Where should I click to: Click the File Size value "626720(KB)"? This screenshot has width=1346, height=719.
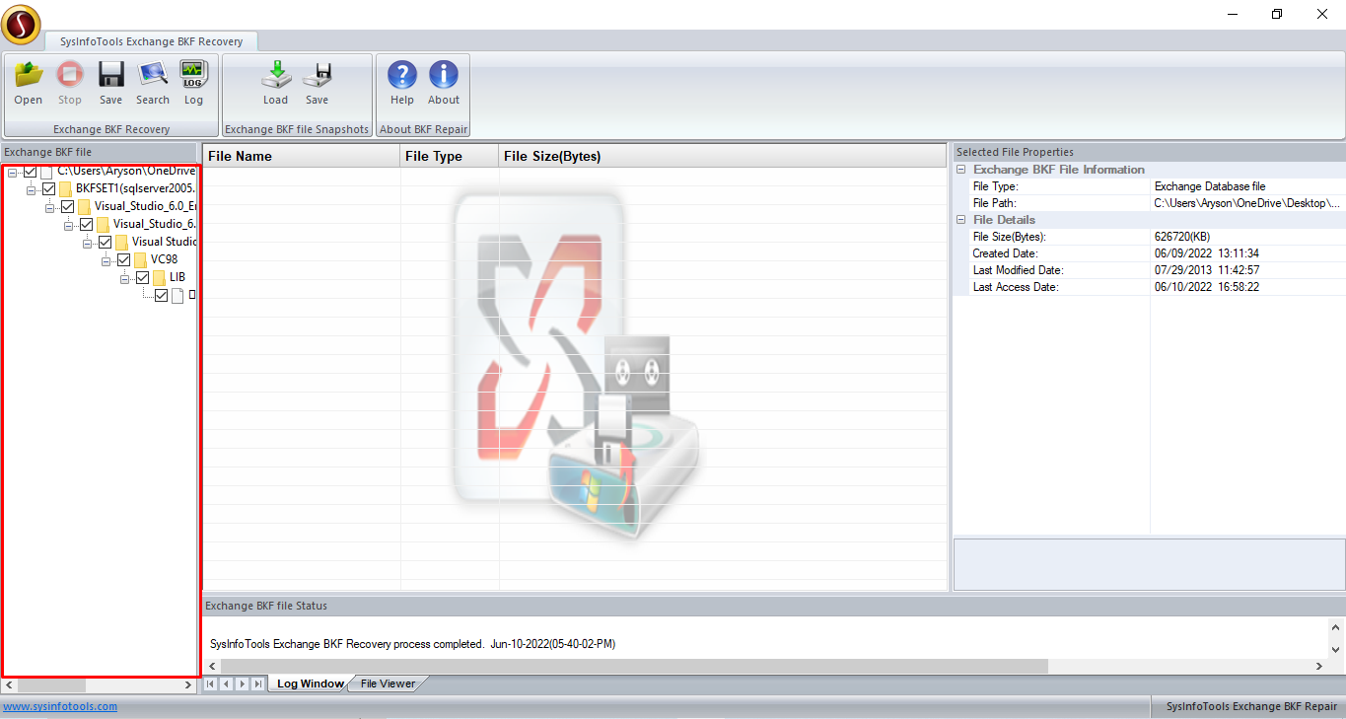pyautogui.click(x=1182, y=237)
